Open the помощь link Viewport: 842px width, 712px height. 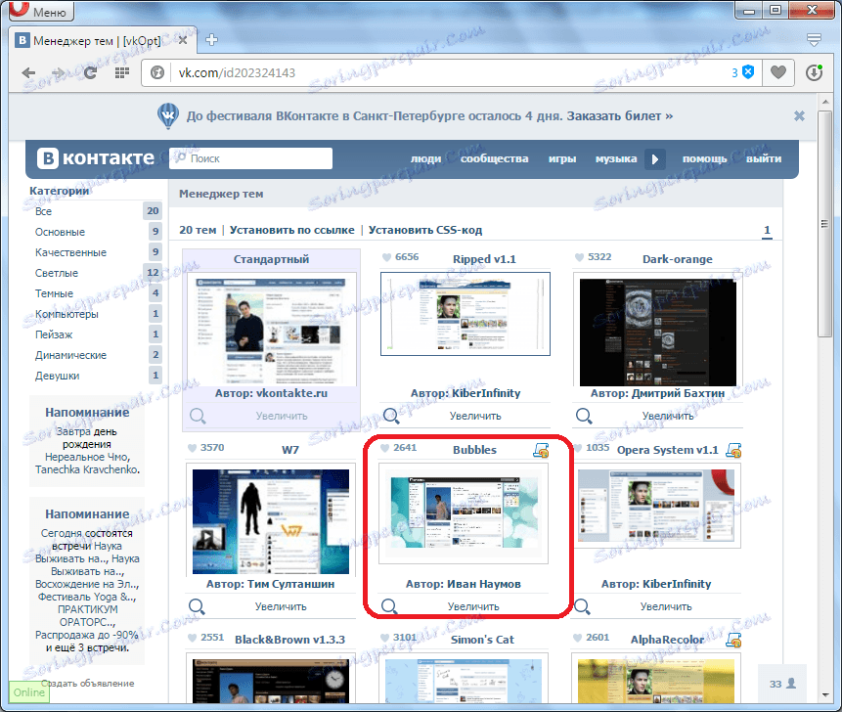pos(704,159)
